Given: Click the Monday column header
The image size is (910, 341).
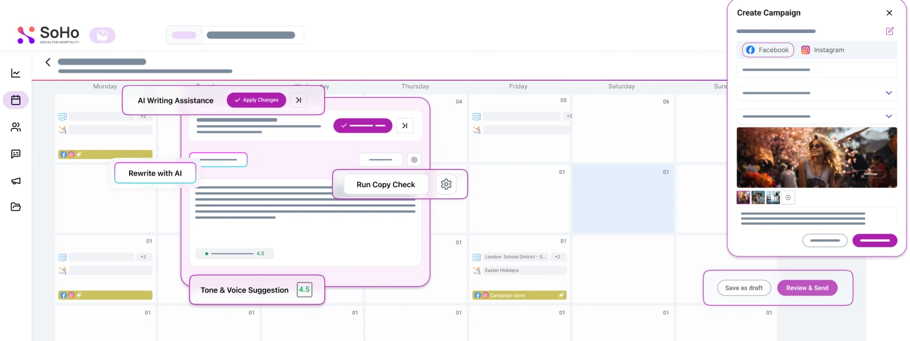Looking at the screenshot, I should point(105,86).
